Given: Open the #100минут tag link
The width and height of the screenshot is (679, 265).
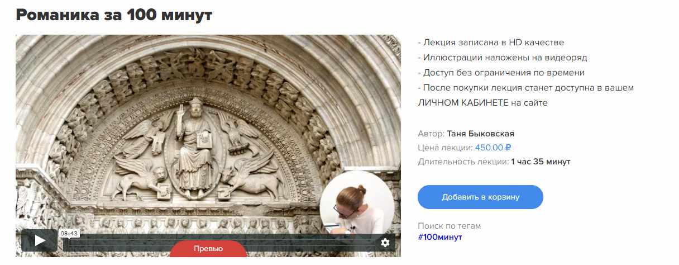Looking at the screenshot, I should pos(440,237).
